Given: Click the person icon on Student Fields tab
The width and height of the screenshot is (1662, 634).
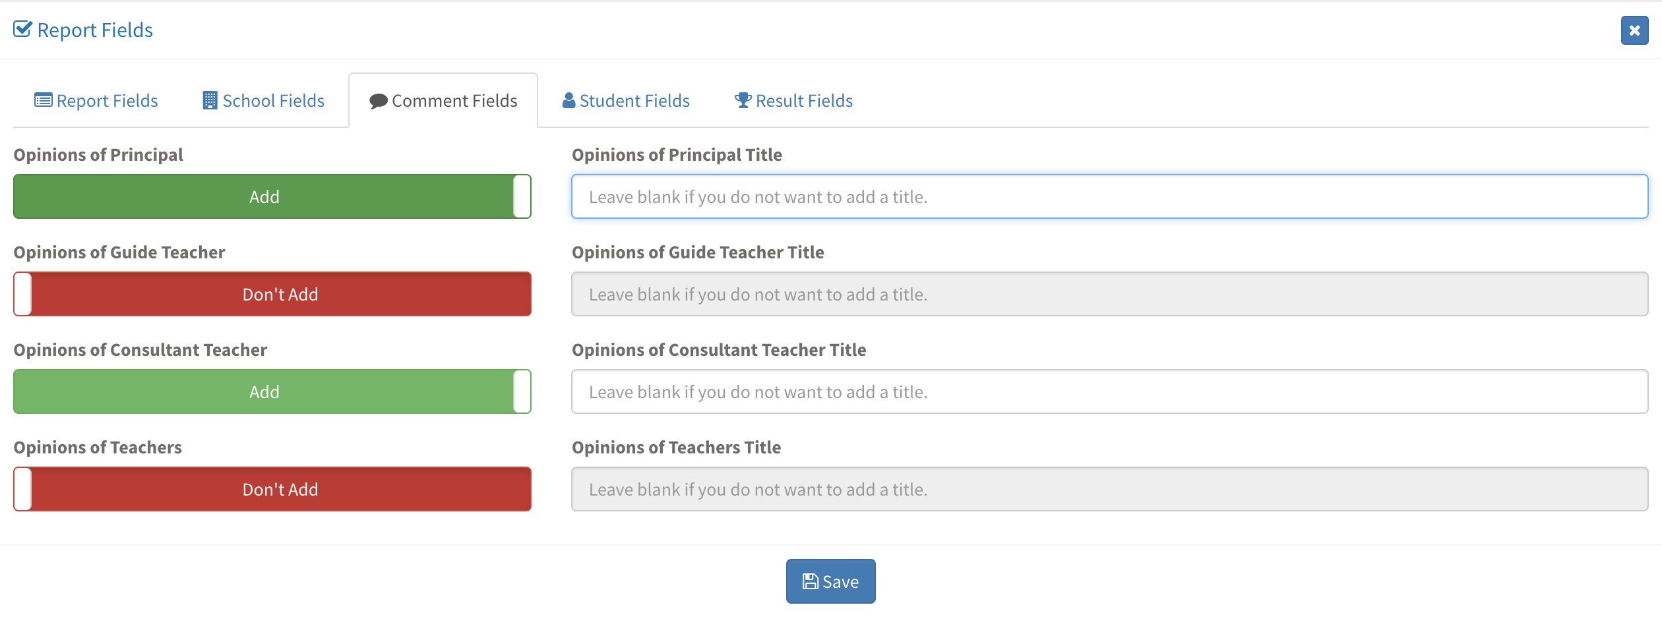Looking at the screenshot, I should click(x=569, y=100).
